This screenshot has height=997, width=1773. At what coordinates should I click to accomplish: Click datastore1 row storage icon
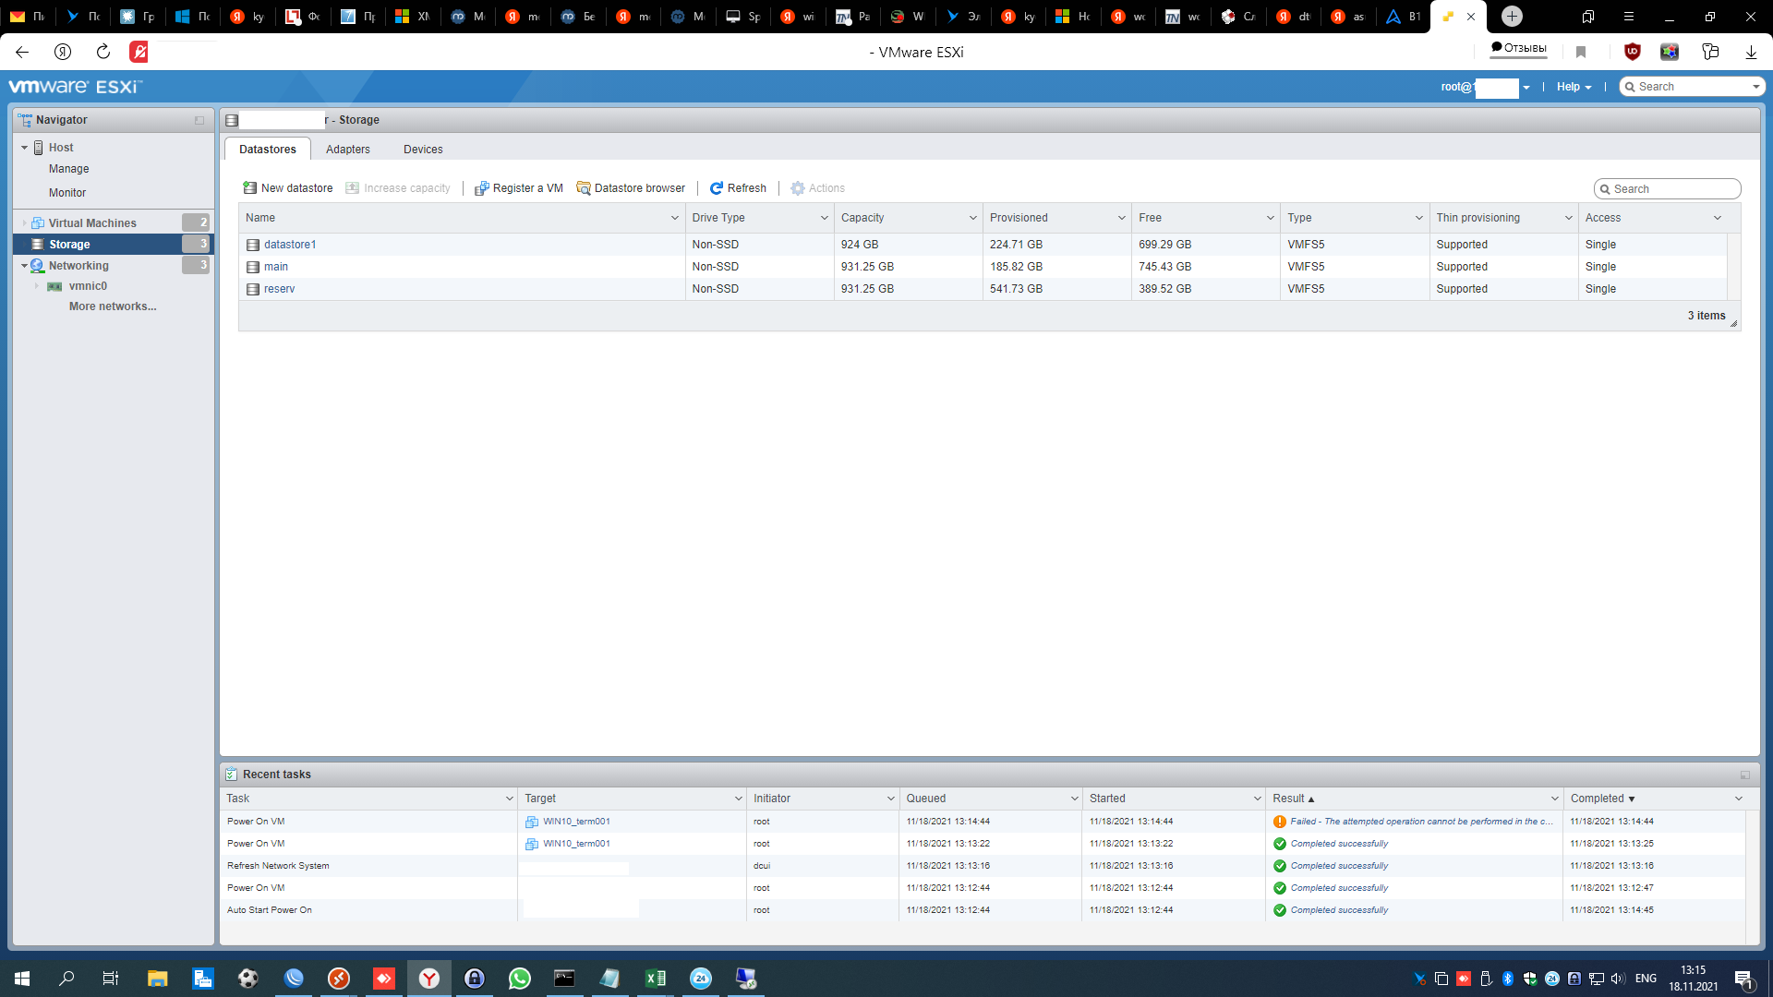(253, 246)
